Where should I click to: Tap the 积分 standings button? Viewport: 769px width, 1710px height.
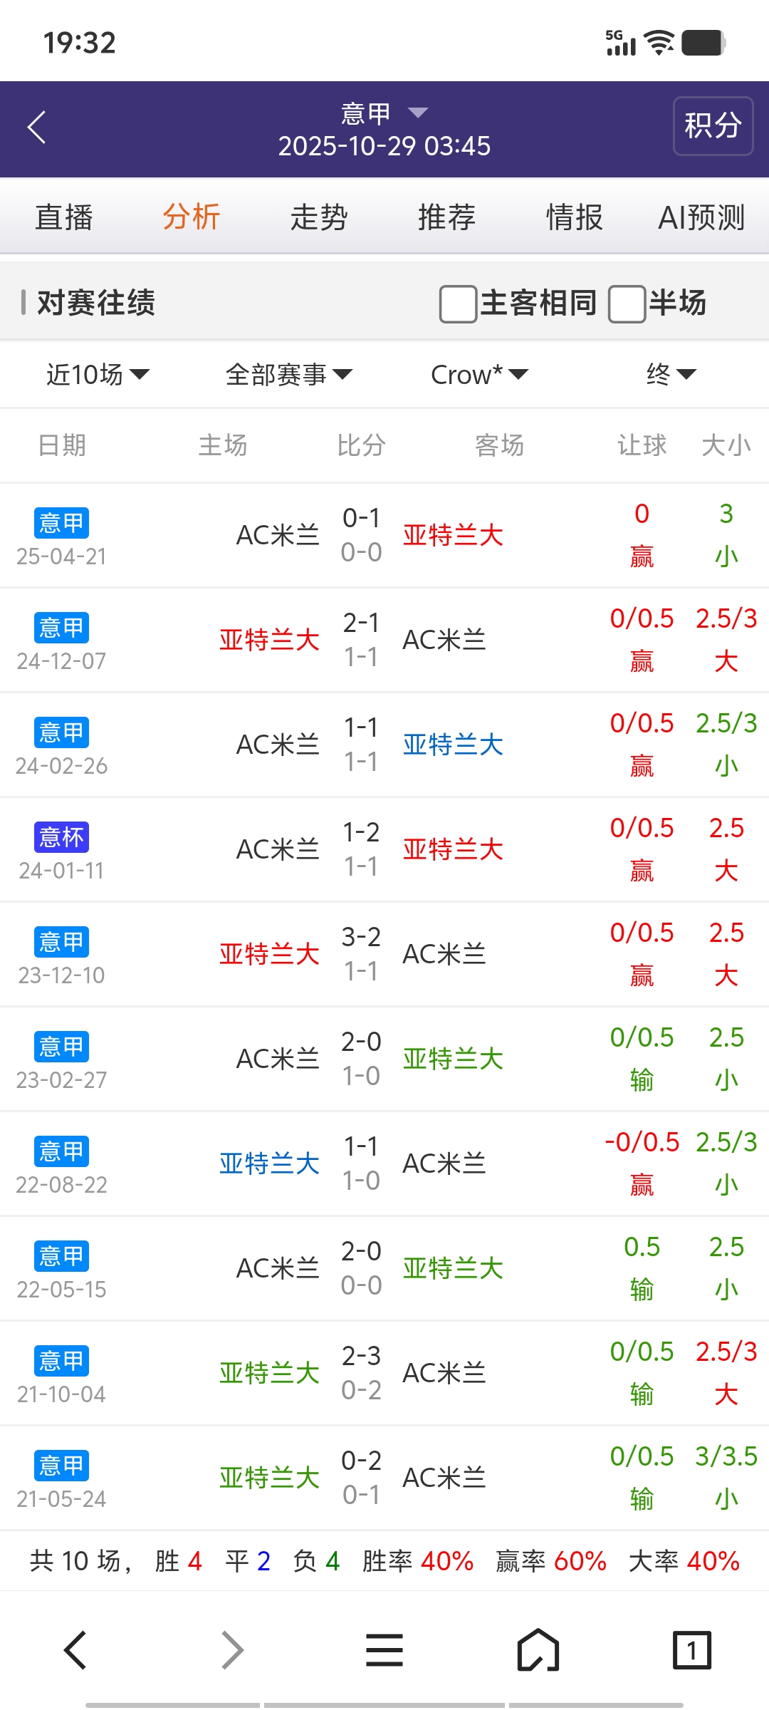pos(713,126)
